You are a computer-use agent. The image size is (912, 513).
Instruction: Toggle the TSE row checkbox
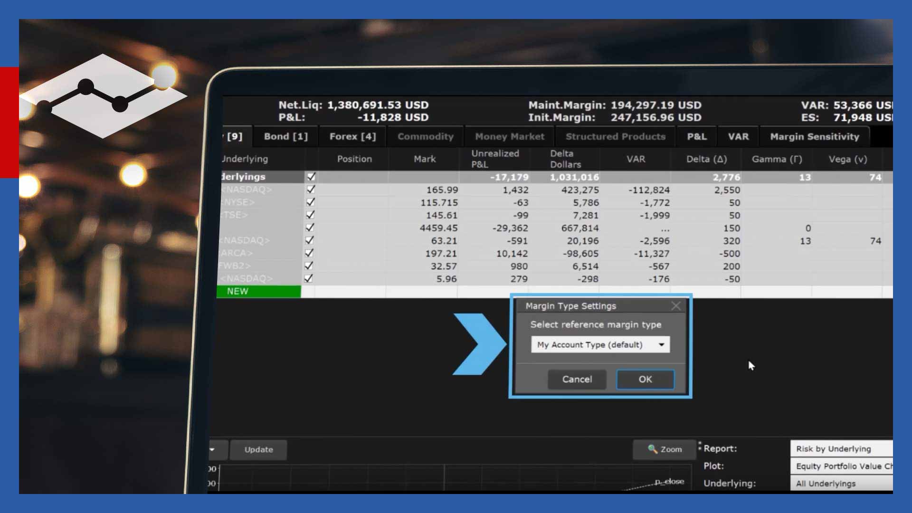click(310, 215)
